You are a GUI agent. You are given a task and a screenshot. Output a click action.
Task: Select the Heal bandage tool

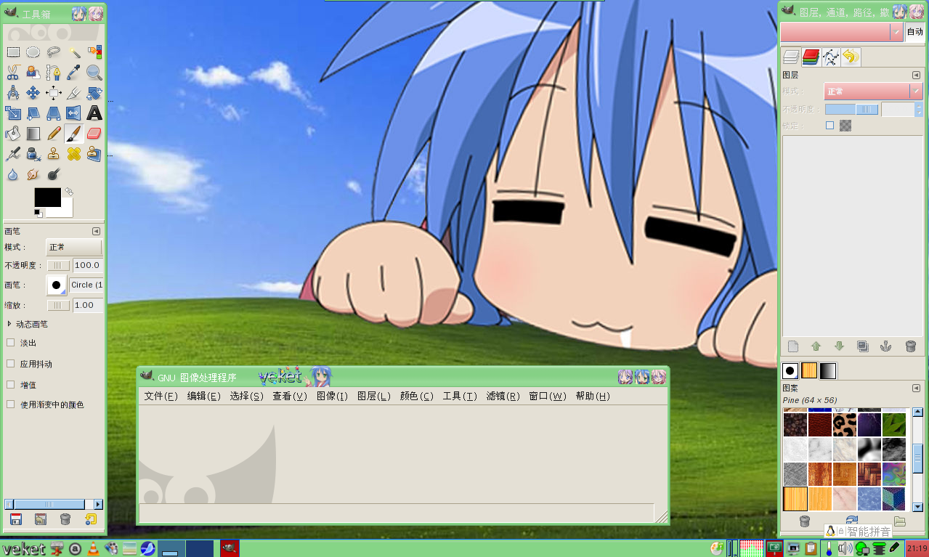point(74,153)
